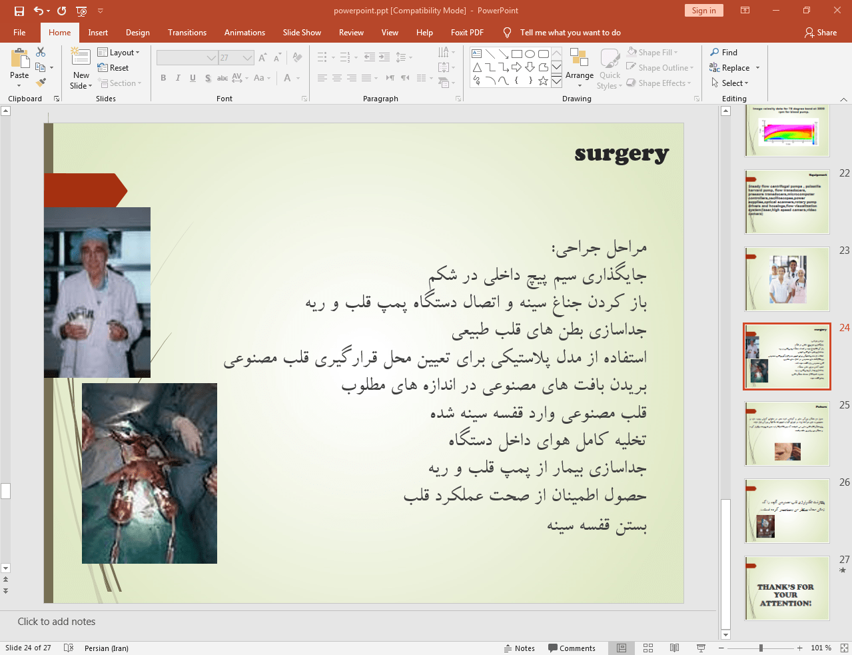The image size is (852, 655).
Task: Open the Clipboard pane launcher
Action: [57, 99]
